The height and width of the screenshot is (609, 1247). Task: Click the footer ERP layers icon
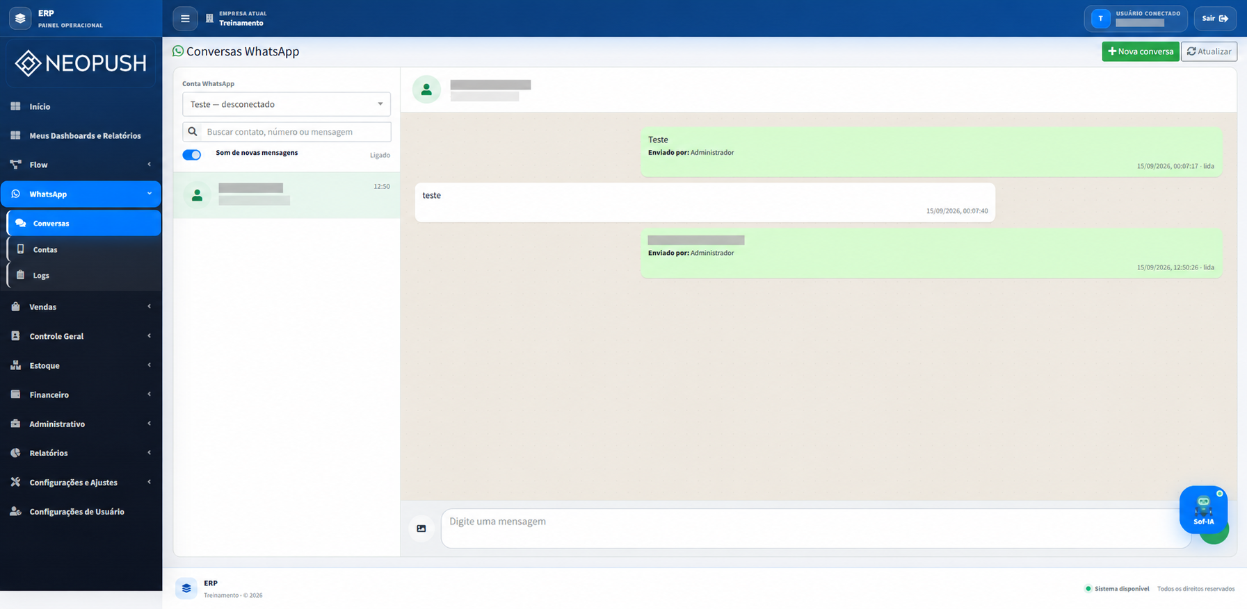(x=186, y=588)
